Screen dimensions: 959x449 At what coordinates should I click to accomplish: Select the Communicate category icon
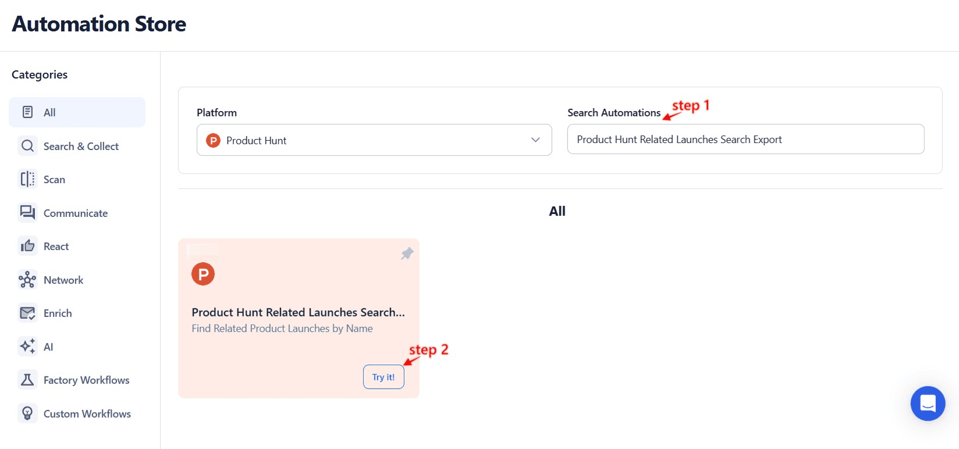27,213
